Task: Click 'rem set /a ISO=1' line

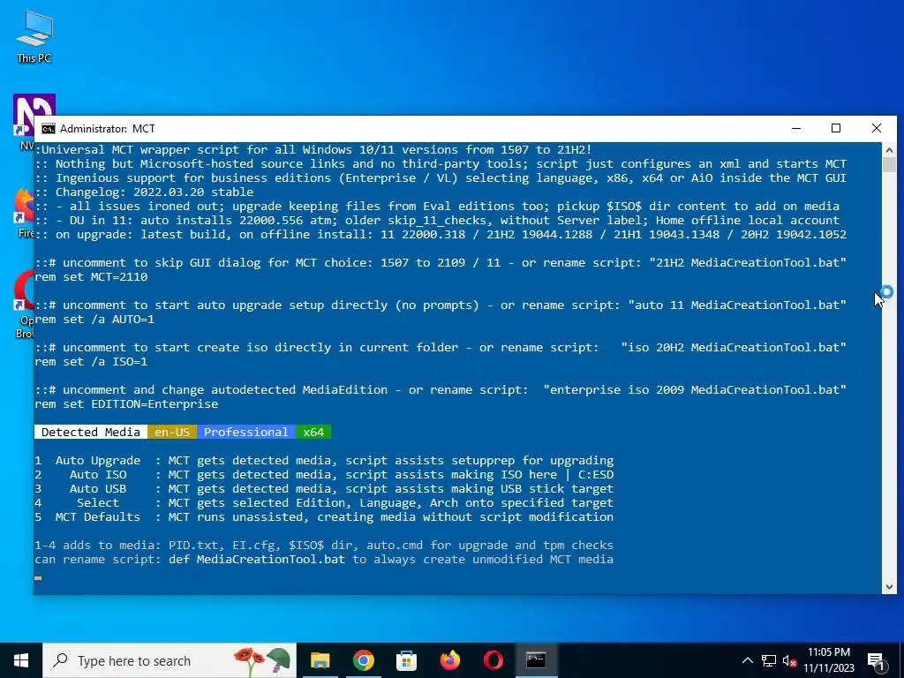Action: 91,361
